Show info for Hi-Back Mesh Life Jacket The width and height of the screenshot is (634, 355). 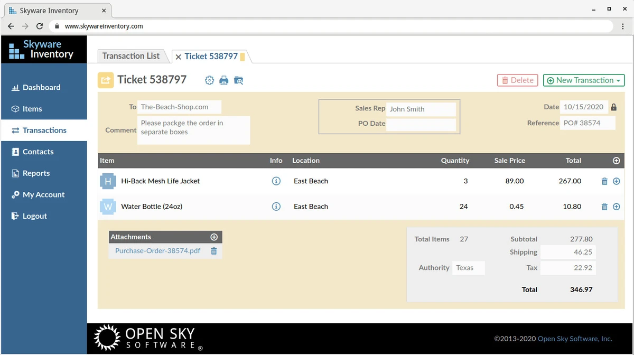pyautogui.click(x=276, y=181)
